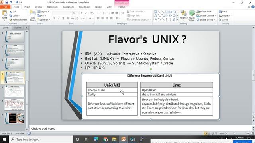Switch to the Outline pane tab
The height and width of the screenshot is (143, 255).
click(x=18, y=27)
